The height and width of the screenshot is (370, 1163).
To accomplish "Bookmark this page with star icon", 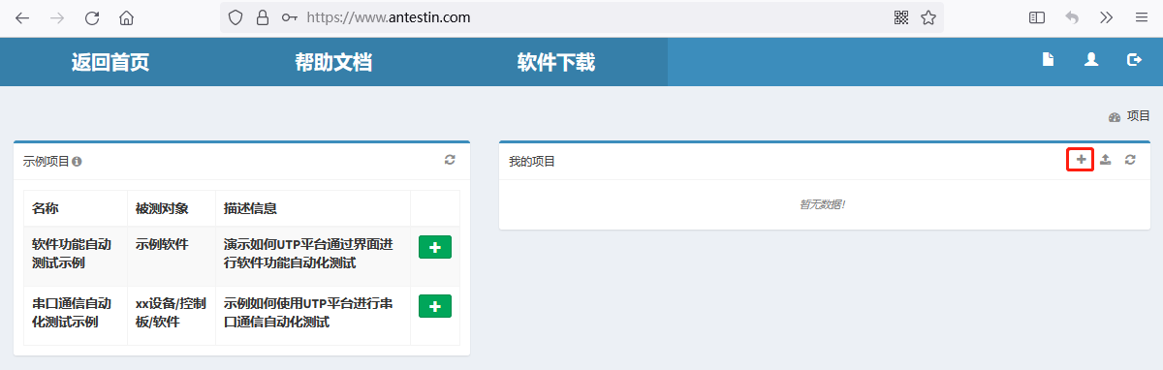I will click(x=927, y=17).
